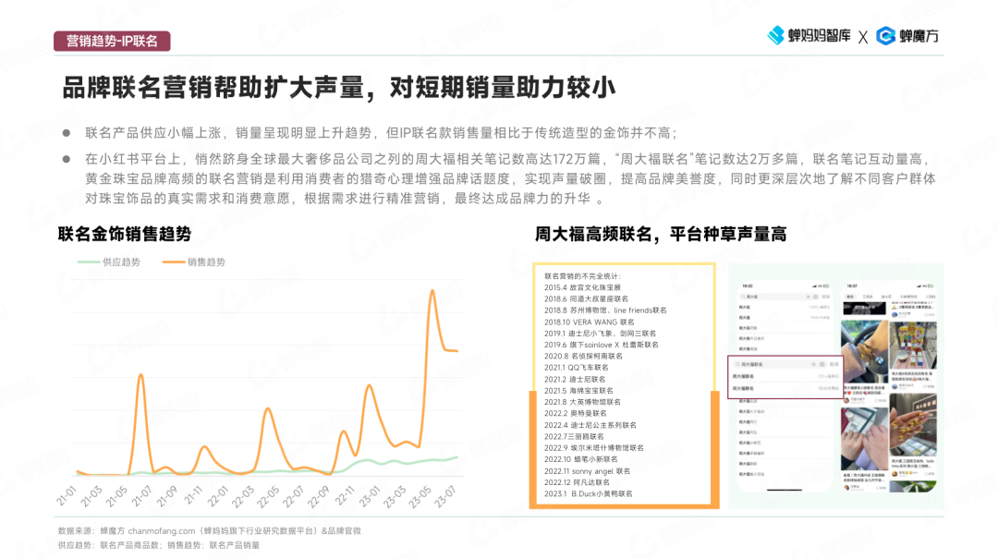Screen dimensions: 998x559
Task: Select the 2020.8 名侦探柯南联名 entry
Action: (x=584, y=356)
